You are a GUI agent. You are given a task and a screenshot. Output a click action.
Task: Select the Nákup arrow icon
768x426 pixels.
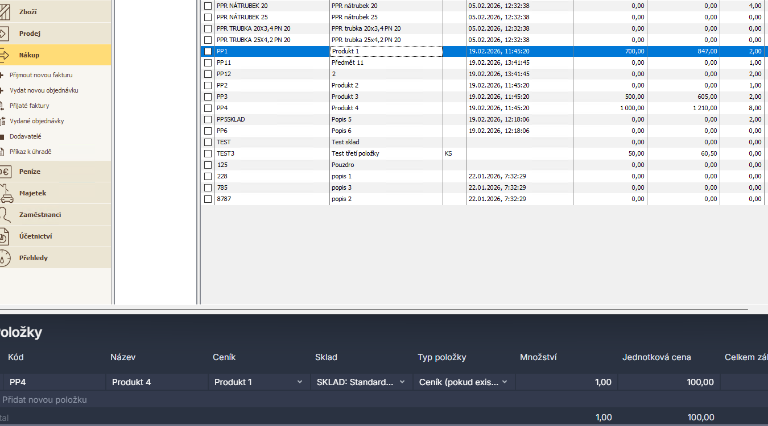3,55
